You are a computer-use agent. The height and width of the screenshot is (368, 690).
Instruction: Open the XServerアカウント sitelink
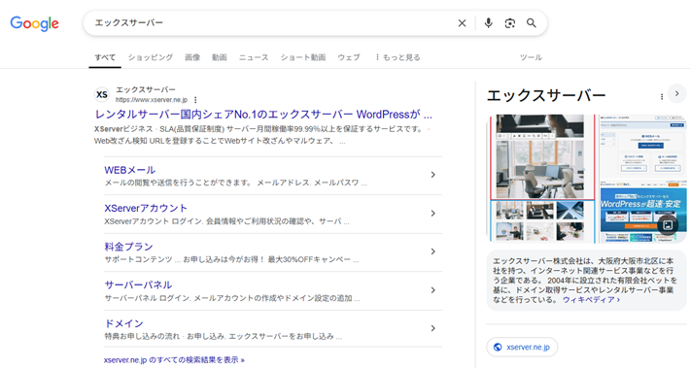(146, 209)
